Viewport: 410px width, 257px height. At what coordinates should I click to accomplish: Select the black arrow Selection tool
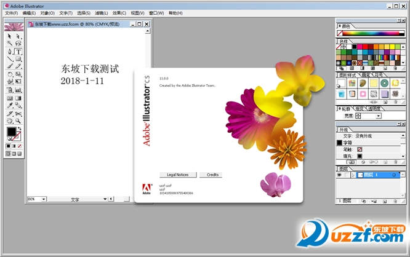10,36
